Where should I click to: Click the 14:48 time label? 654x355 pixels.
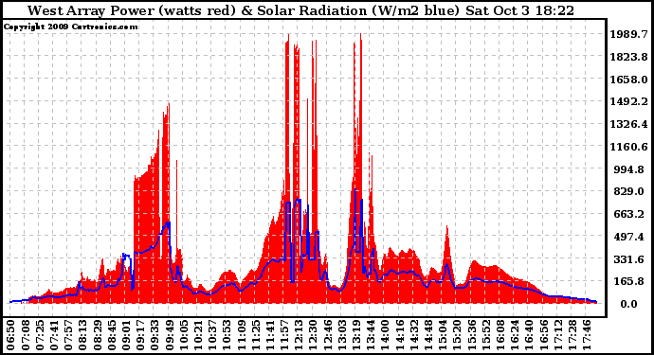tap(428, 335)
